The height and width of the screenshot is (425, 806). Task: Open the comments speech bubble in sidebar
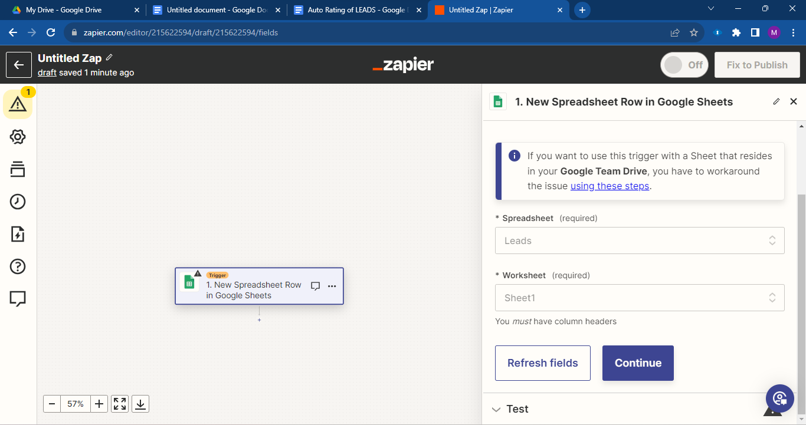click(x=18, y=299)
